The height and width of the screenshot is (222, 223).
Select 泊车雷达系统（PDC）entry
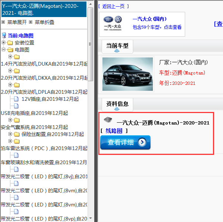(44, 148)
